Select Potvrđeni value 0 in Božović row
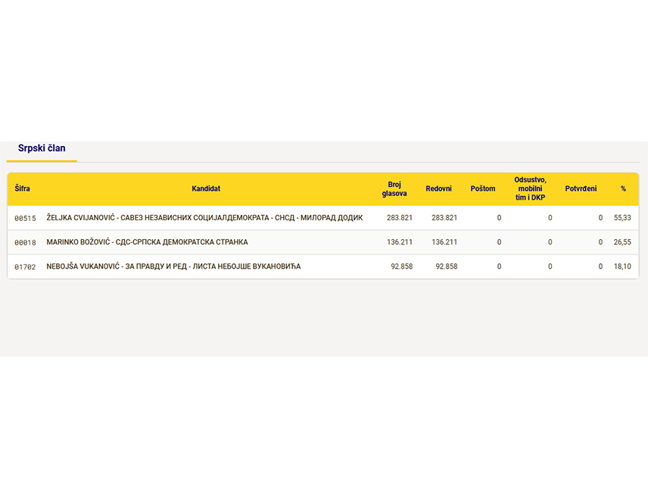The width and height of the screenshot is (648, 498). (x=600, y=242)
